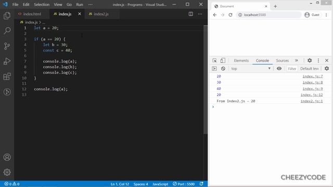Screen dimensions: 333x187
Task: Open the JavaScript context 'top' dropdown
Action: tap(251, 69)
